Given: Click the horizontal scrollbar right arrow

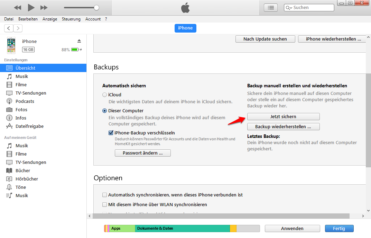Looking at the screenshot, I should pos(363,216).
